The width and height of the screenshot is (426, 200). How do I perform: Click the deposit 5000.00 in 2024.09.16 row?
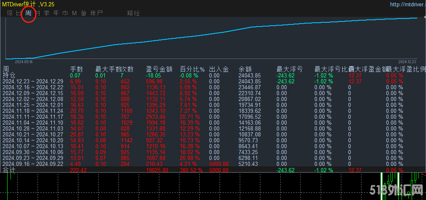click(219, 164)
